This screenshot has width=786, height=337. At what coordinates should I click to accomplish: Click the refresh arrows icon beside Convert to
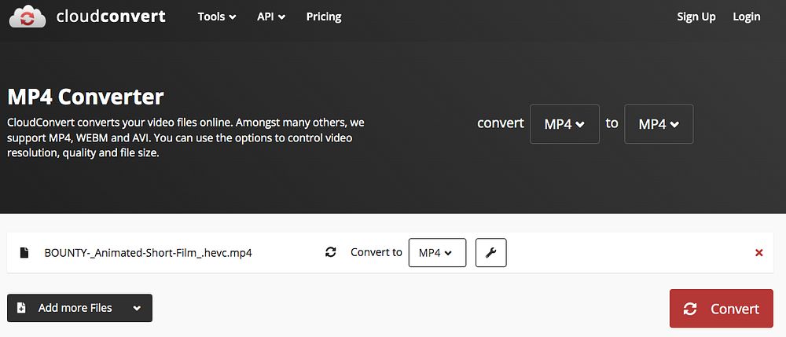coord(330,252)
